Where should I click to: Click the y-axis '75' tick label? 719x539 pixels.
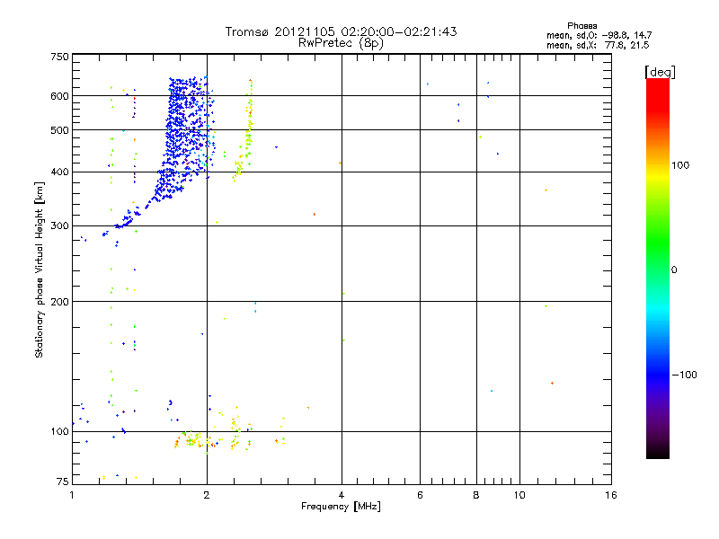62,482
